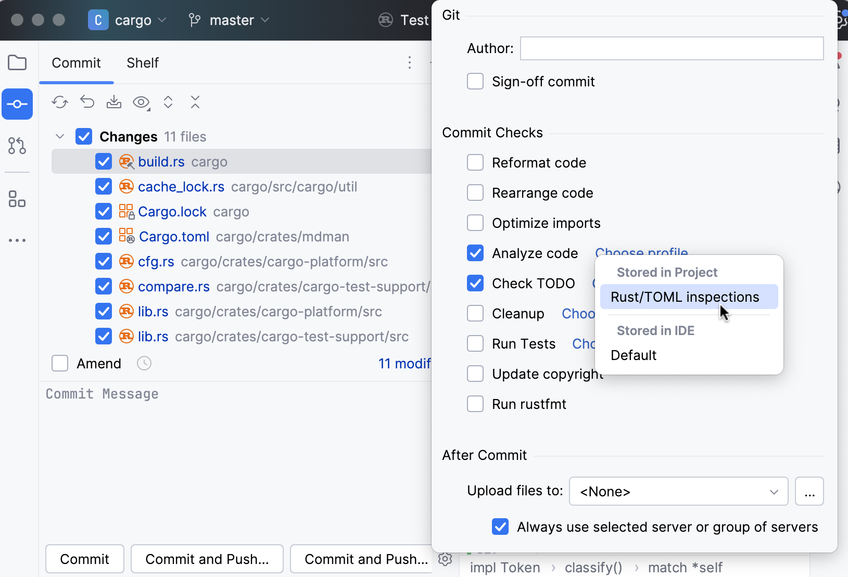The height and width of the screenshot is (577, 848).
Task: Enable the Amend checkbox
Action: [60, 363]
